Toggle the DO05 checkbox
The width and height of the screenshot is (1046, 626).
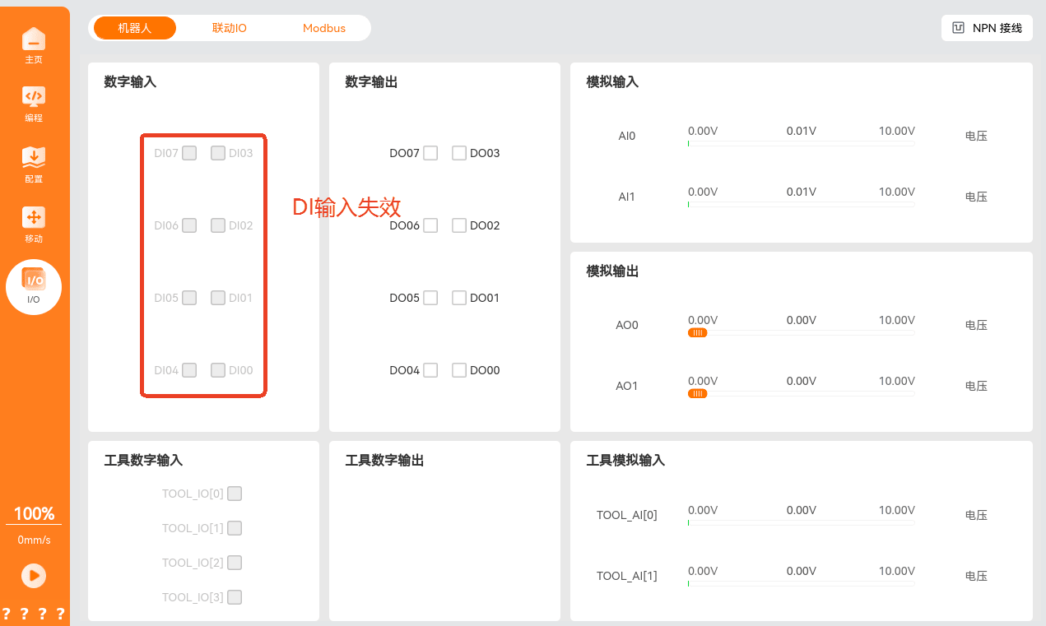point(430,298)
